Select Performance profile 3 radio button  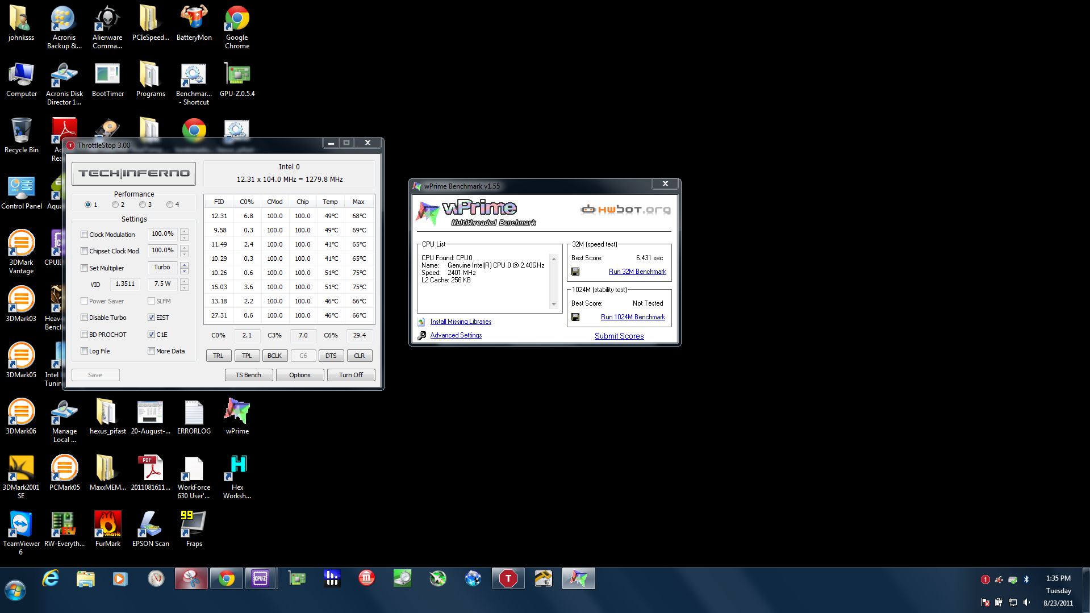(143, 205)
